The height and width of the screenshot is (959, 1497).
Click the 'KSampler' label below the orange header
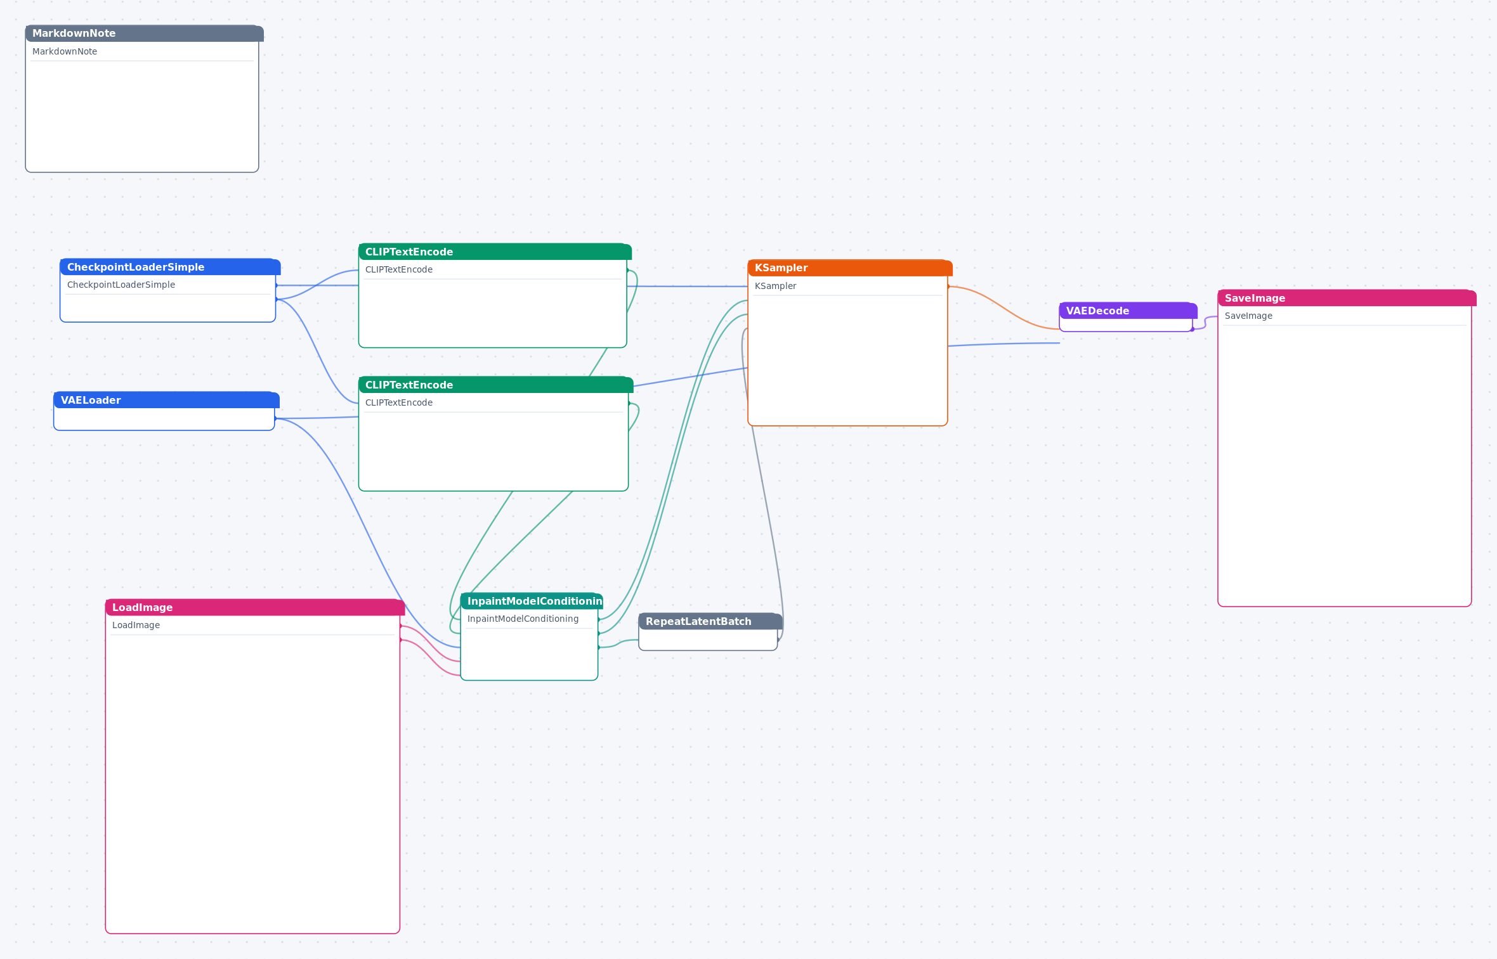pyautogui.click(x=776, y=286)
